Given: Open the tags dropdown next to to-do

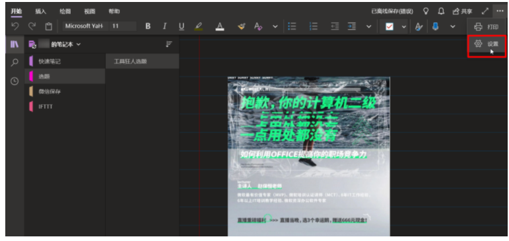Looking at the screenshot, I should coord(404,26).
